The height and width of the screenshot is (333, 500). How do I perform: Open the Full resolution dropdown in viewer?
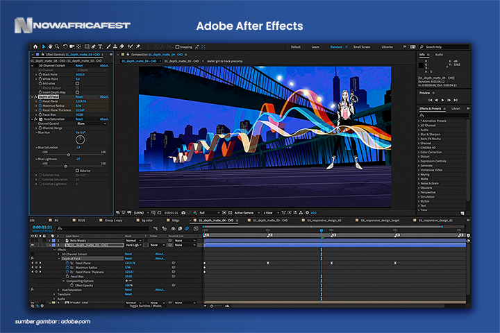pyautogui.click(x=210, y=212)
